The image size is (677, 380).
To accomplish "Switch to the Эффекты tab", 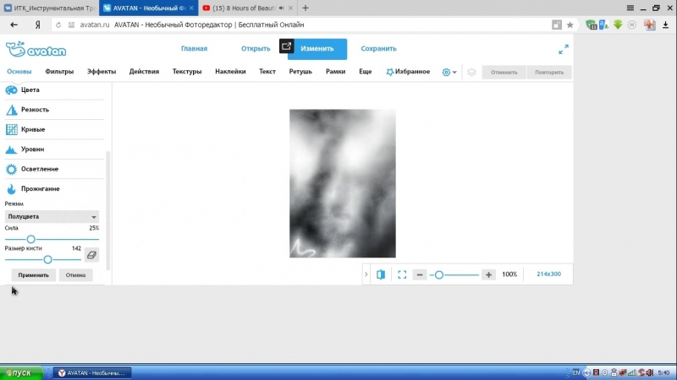I will [x=102, y=72].
